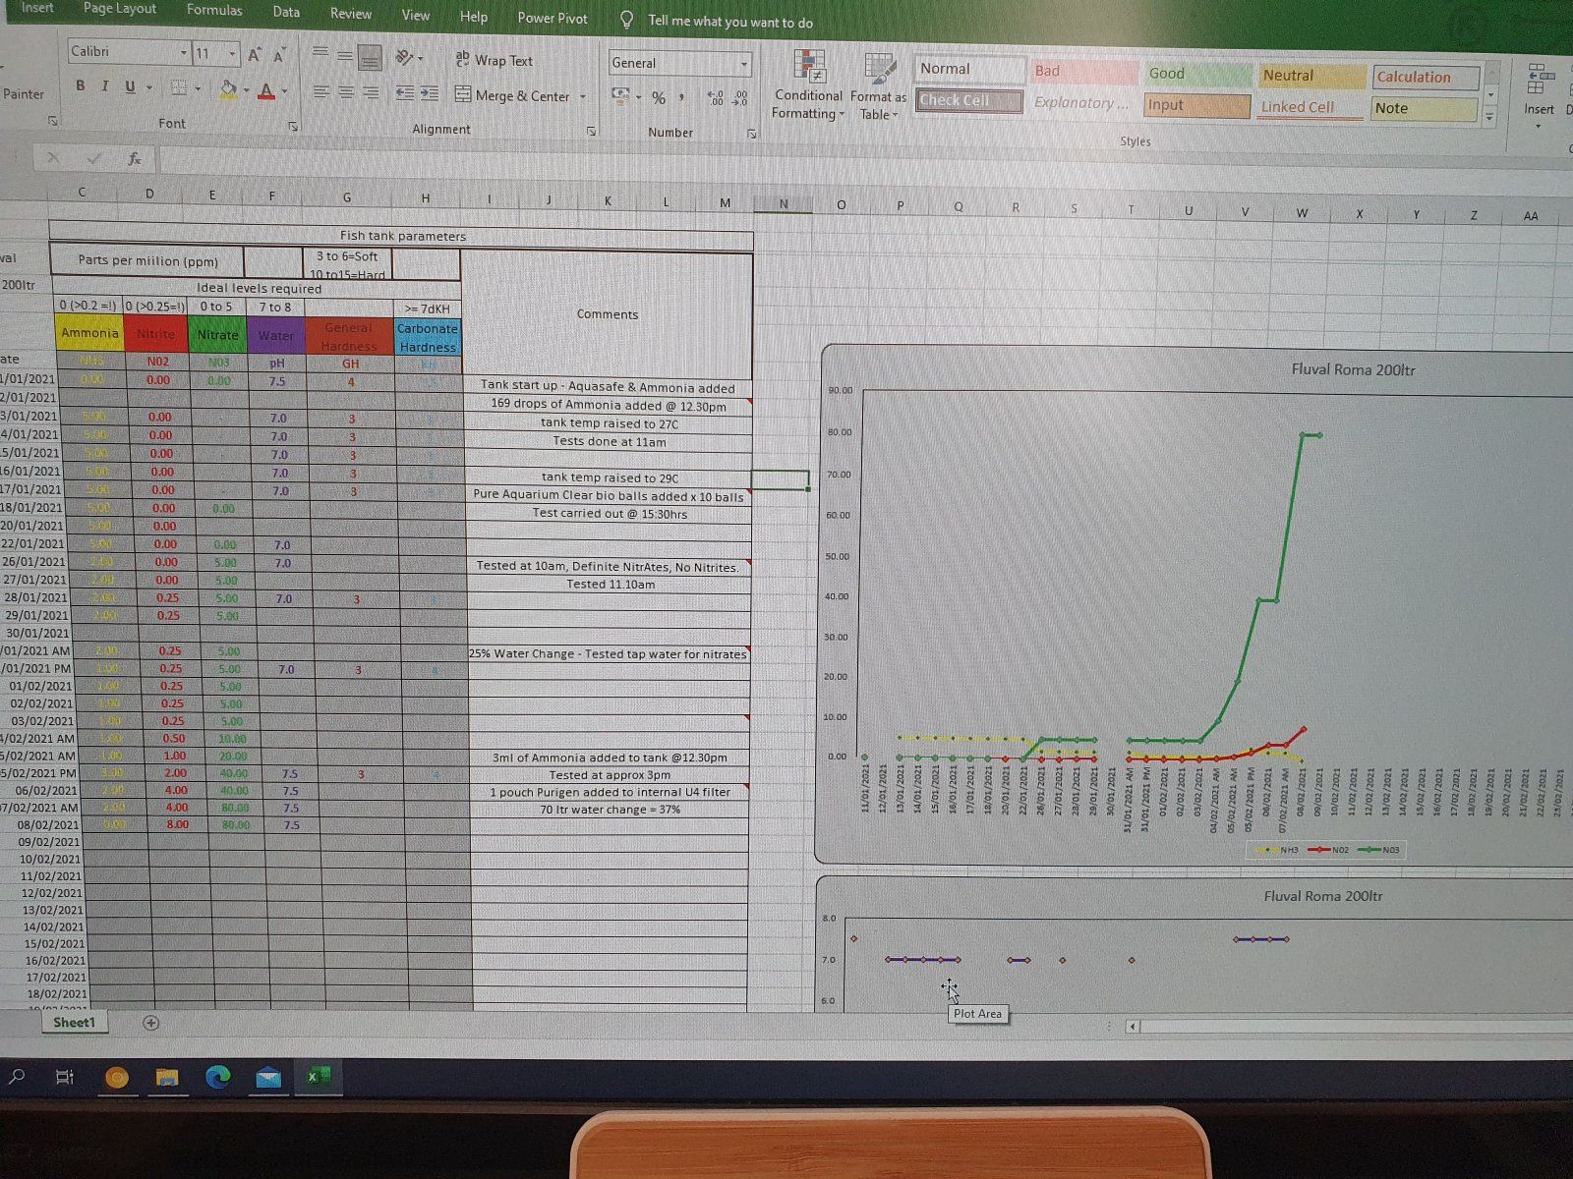
Task: Expand the font color dropdown arrow
Action: point(284,92)
